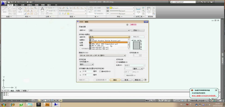Toggle the 布满图纸 (Fit to paper) checkbox

coord(117,62)
